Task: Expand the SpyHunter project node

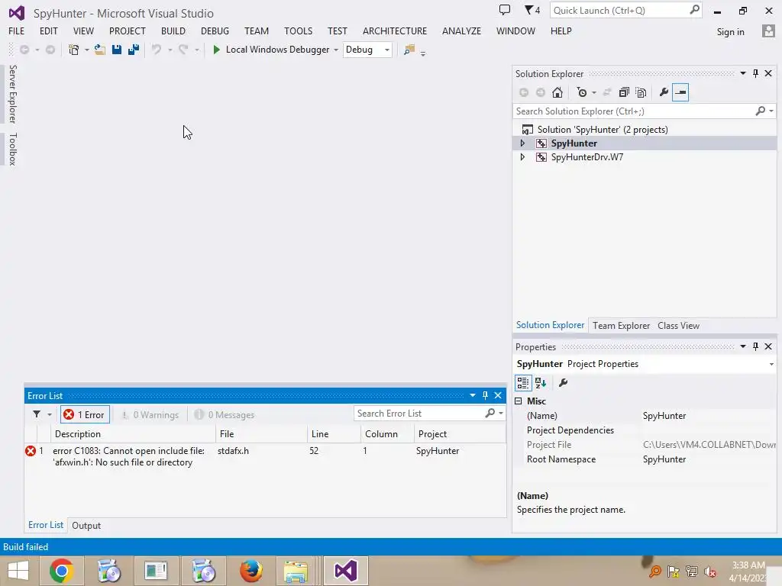Action: coord(522,143)
